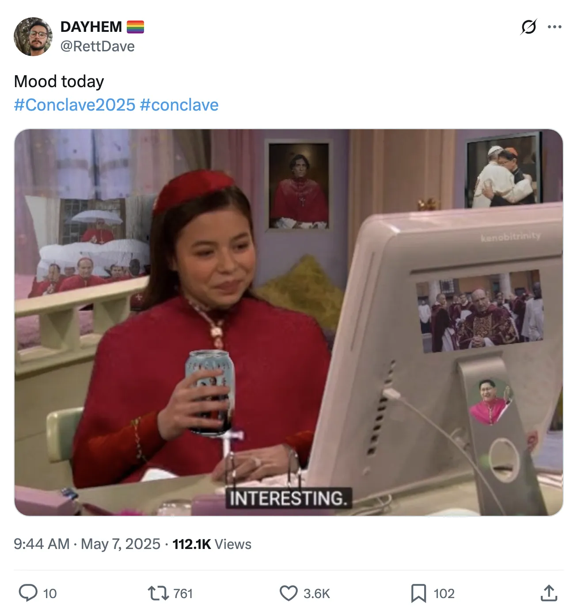
Task: Open the #conclave hashtag link
Action: click(x=179, y=105)
